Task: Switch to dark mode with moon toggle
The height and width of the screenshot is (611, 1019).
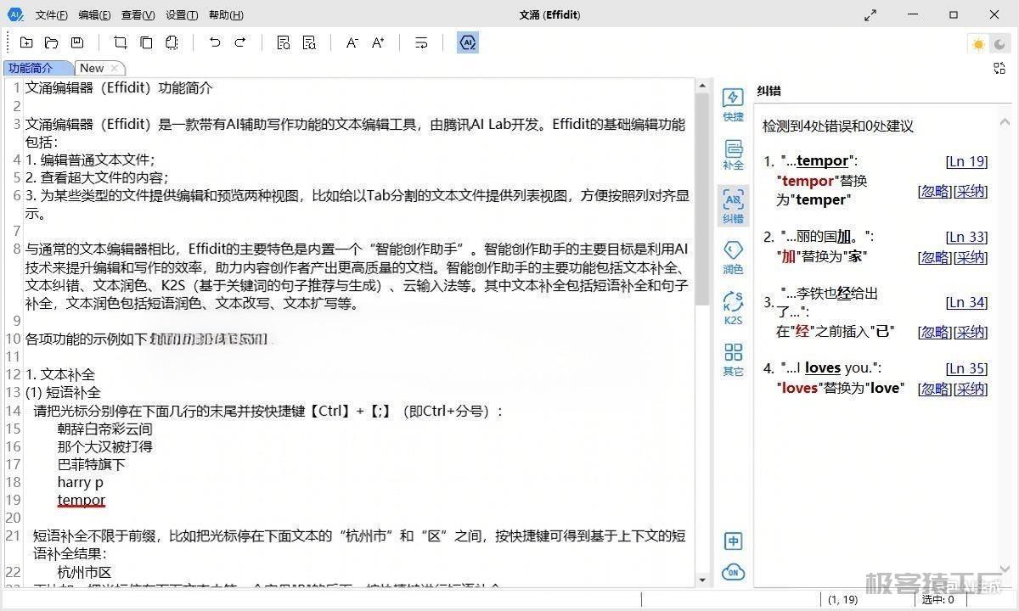Action: point(1000,44)
